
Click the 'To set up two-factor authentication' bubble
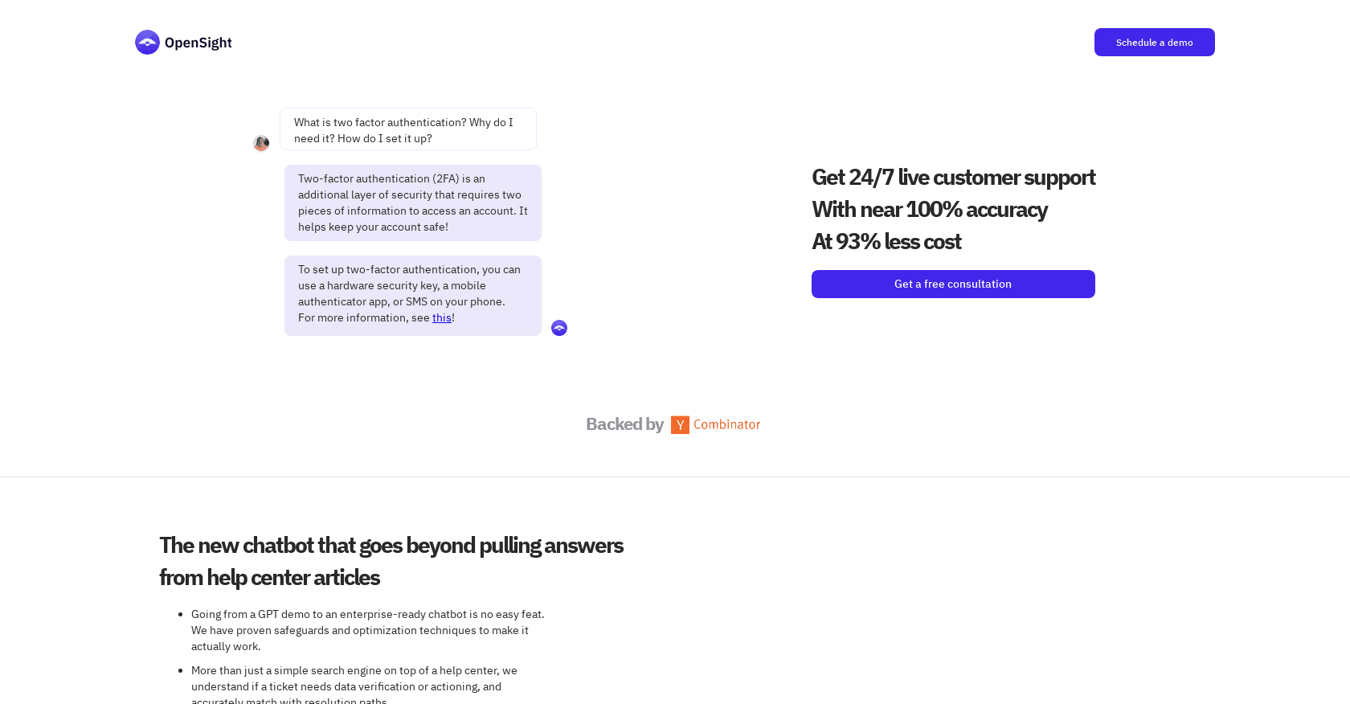coord(413,296)
